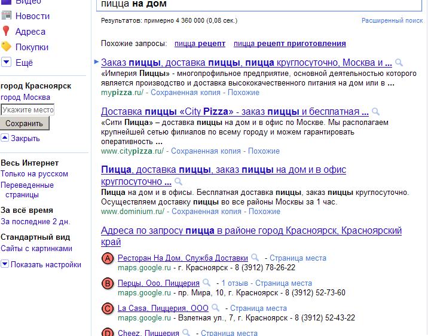
Task: Click Похожие for citypizza.ru result
Action: [264, 151]
